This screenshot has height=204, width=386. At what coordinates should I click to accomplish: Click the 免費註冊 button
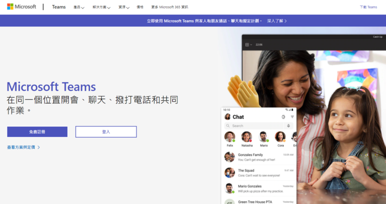(x=37, y=132)
